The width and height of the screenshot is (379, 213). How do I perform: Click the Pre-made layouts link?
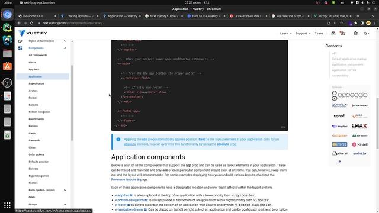point(125,180)
